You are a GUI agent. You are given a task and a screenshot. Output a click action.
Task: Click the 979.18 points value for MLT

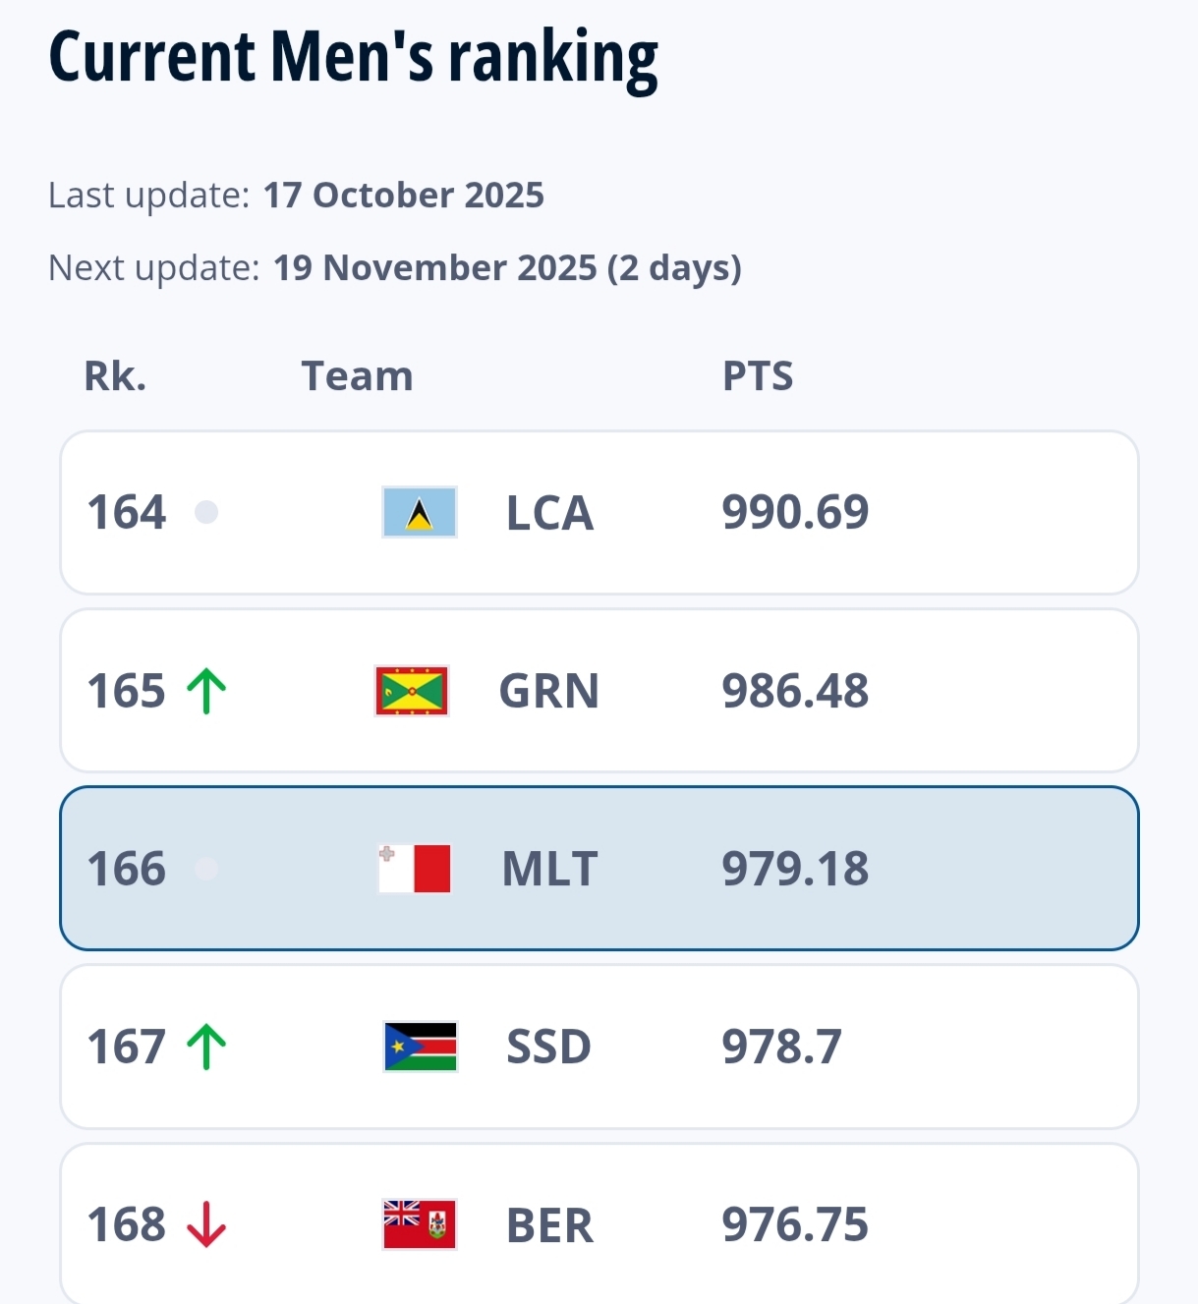point(795,869)
